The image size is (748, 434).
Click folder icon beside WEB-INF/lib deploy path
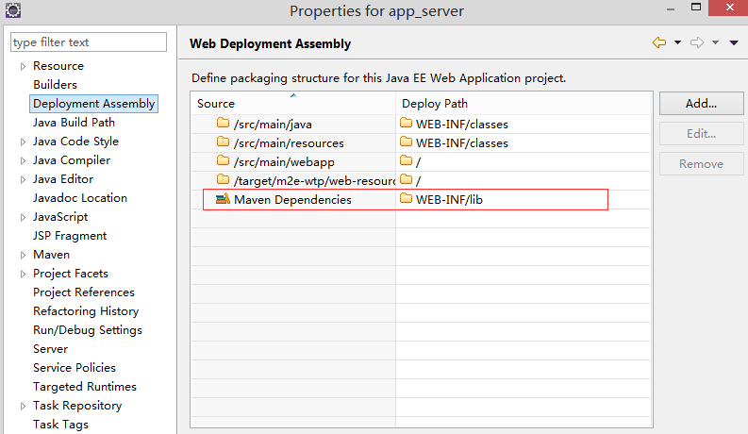[x=407, y=199]
